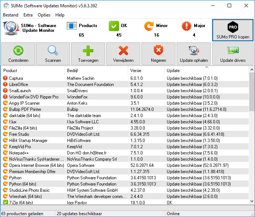The image size is (255, 217).
Task: Add a product with Toevoegen button
Action: point(88,54)
